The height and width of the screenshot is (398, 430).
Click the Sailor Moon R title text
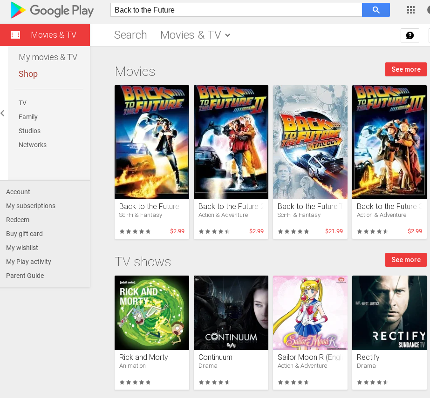tap(310, 357)
